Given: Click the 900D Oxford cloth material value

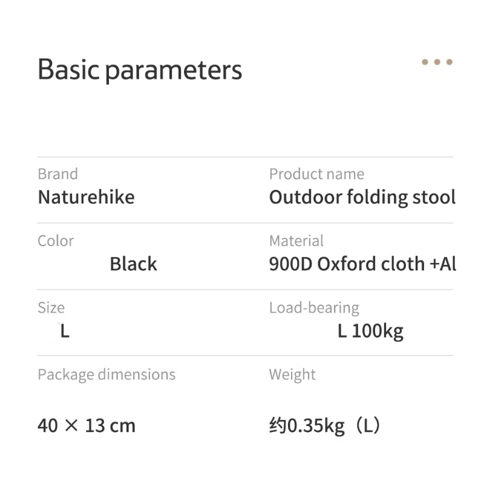Looking at the screenshot, I should (362, 264).
